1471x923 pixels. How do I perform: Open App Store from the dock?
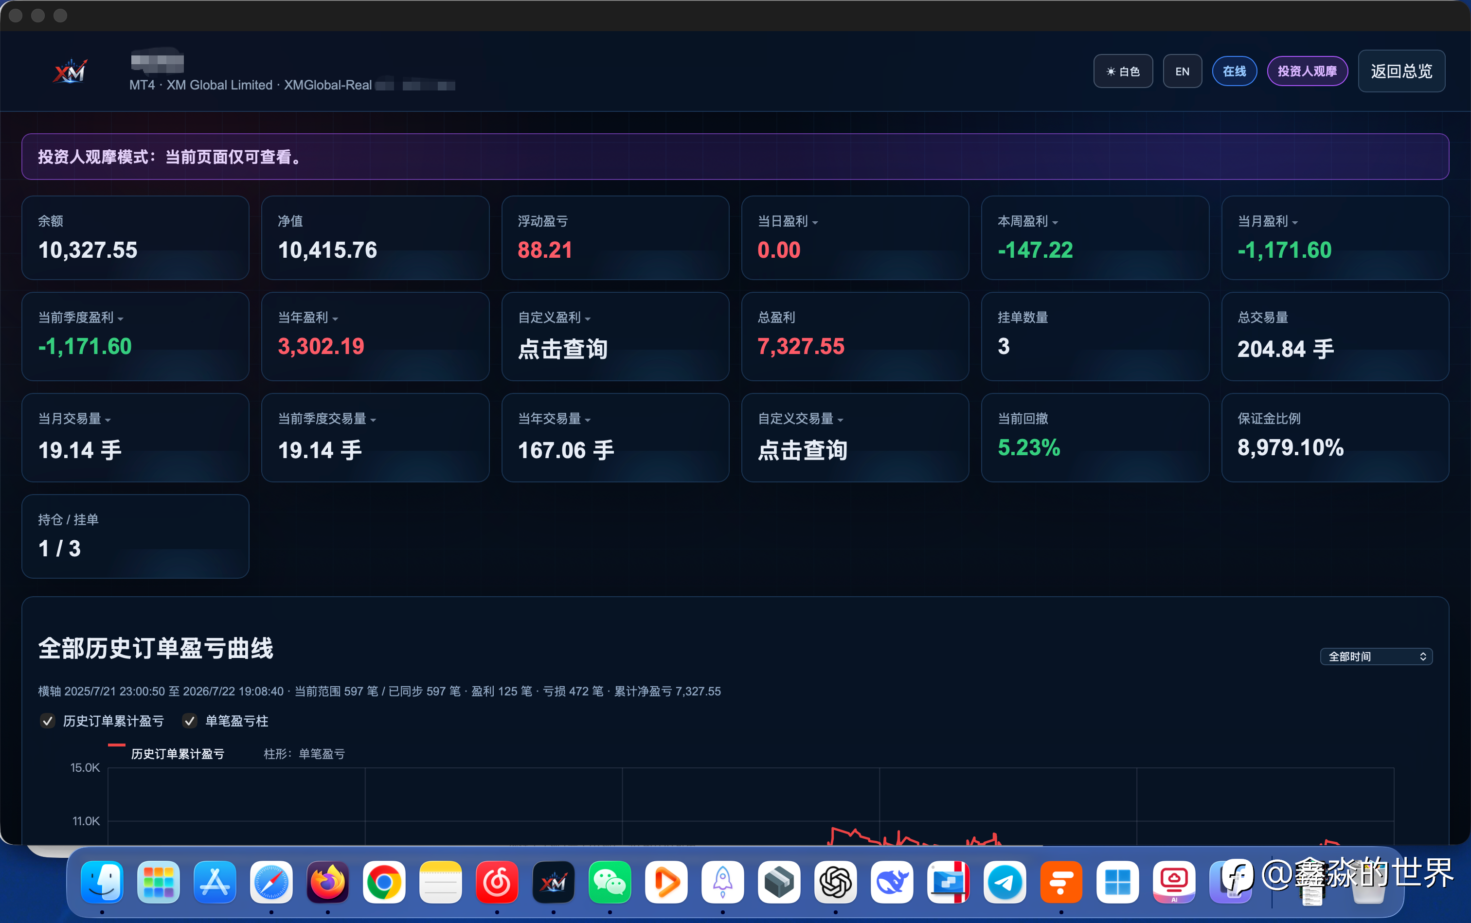coord(215,882)
